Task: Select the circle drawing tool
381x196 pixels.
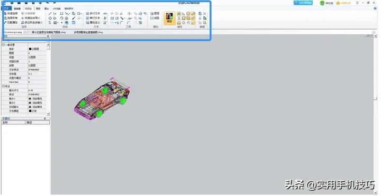Action: [50, 18]
